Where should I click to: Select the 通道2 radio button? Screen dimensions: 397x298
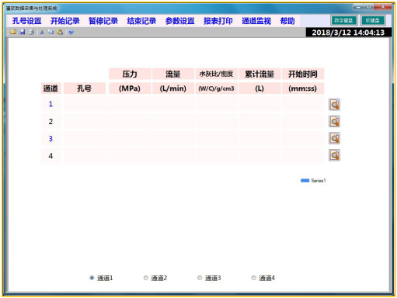(x=146, y=278)
